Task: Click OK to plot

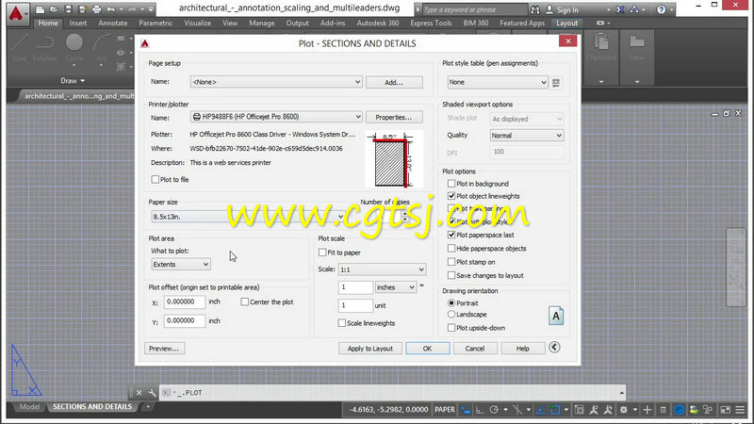Action: (x=428, y=349)
